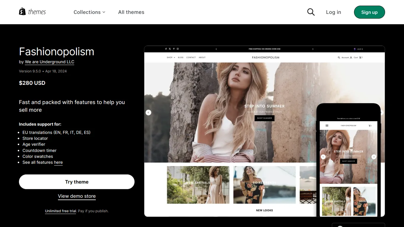404x227 pixels.
Task: Click SHOP SUMMER button in desktop preview
Action: point(264,118)
